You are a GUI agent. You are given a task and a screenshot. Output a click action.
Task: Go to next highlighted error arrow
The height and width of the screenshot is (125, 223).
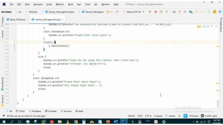click(x=216, y=26)
